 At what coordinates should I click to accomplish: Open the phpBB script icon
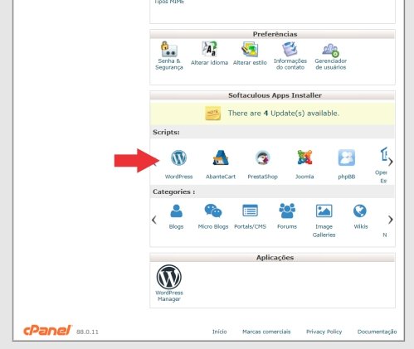click(347, 158)
